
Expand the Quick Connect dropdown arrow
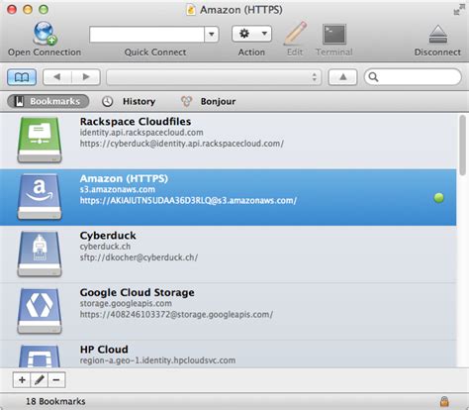(212, 34)
